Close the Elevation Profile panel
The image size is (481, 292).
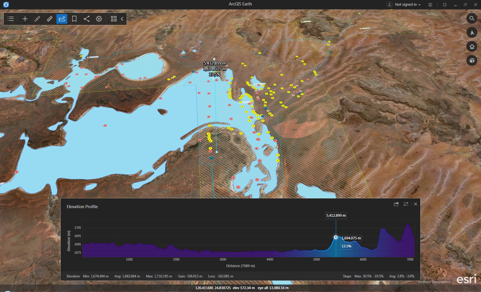pyautogui.click(x=415, y=204)
